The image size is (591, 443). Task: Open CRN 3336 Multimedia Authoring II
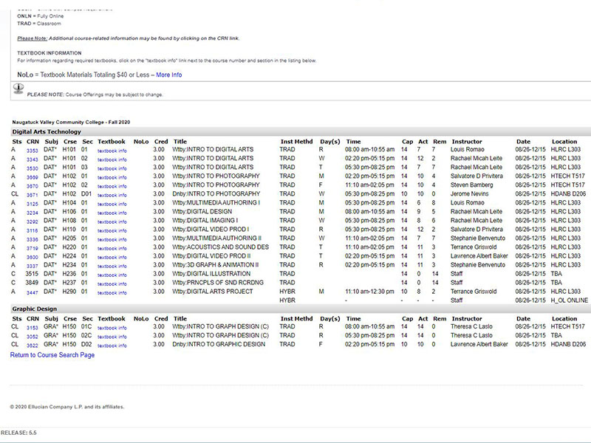pyautogui.click(x=33, y=239)
